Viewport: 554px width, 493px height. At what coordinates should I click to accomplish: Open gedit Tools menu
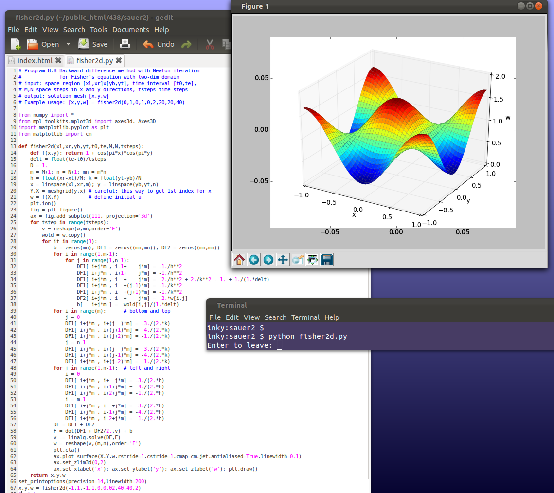tap(99, 30)
